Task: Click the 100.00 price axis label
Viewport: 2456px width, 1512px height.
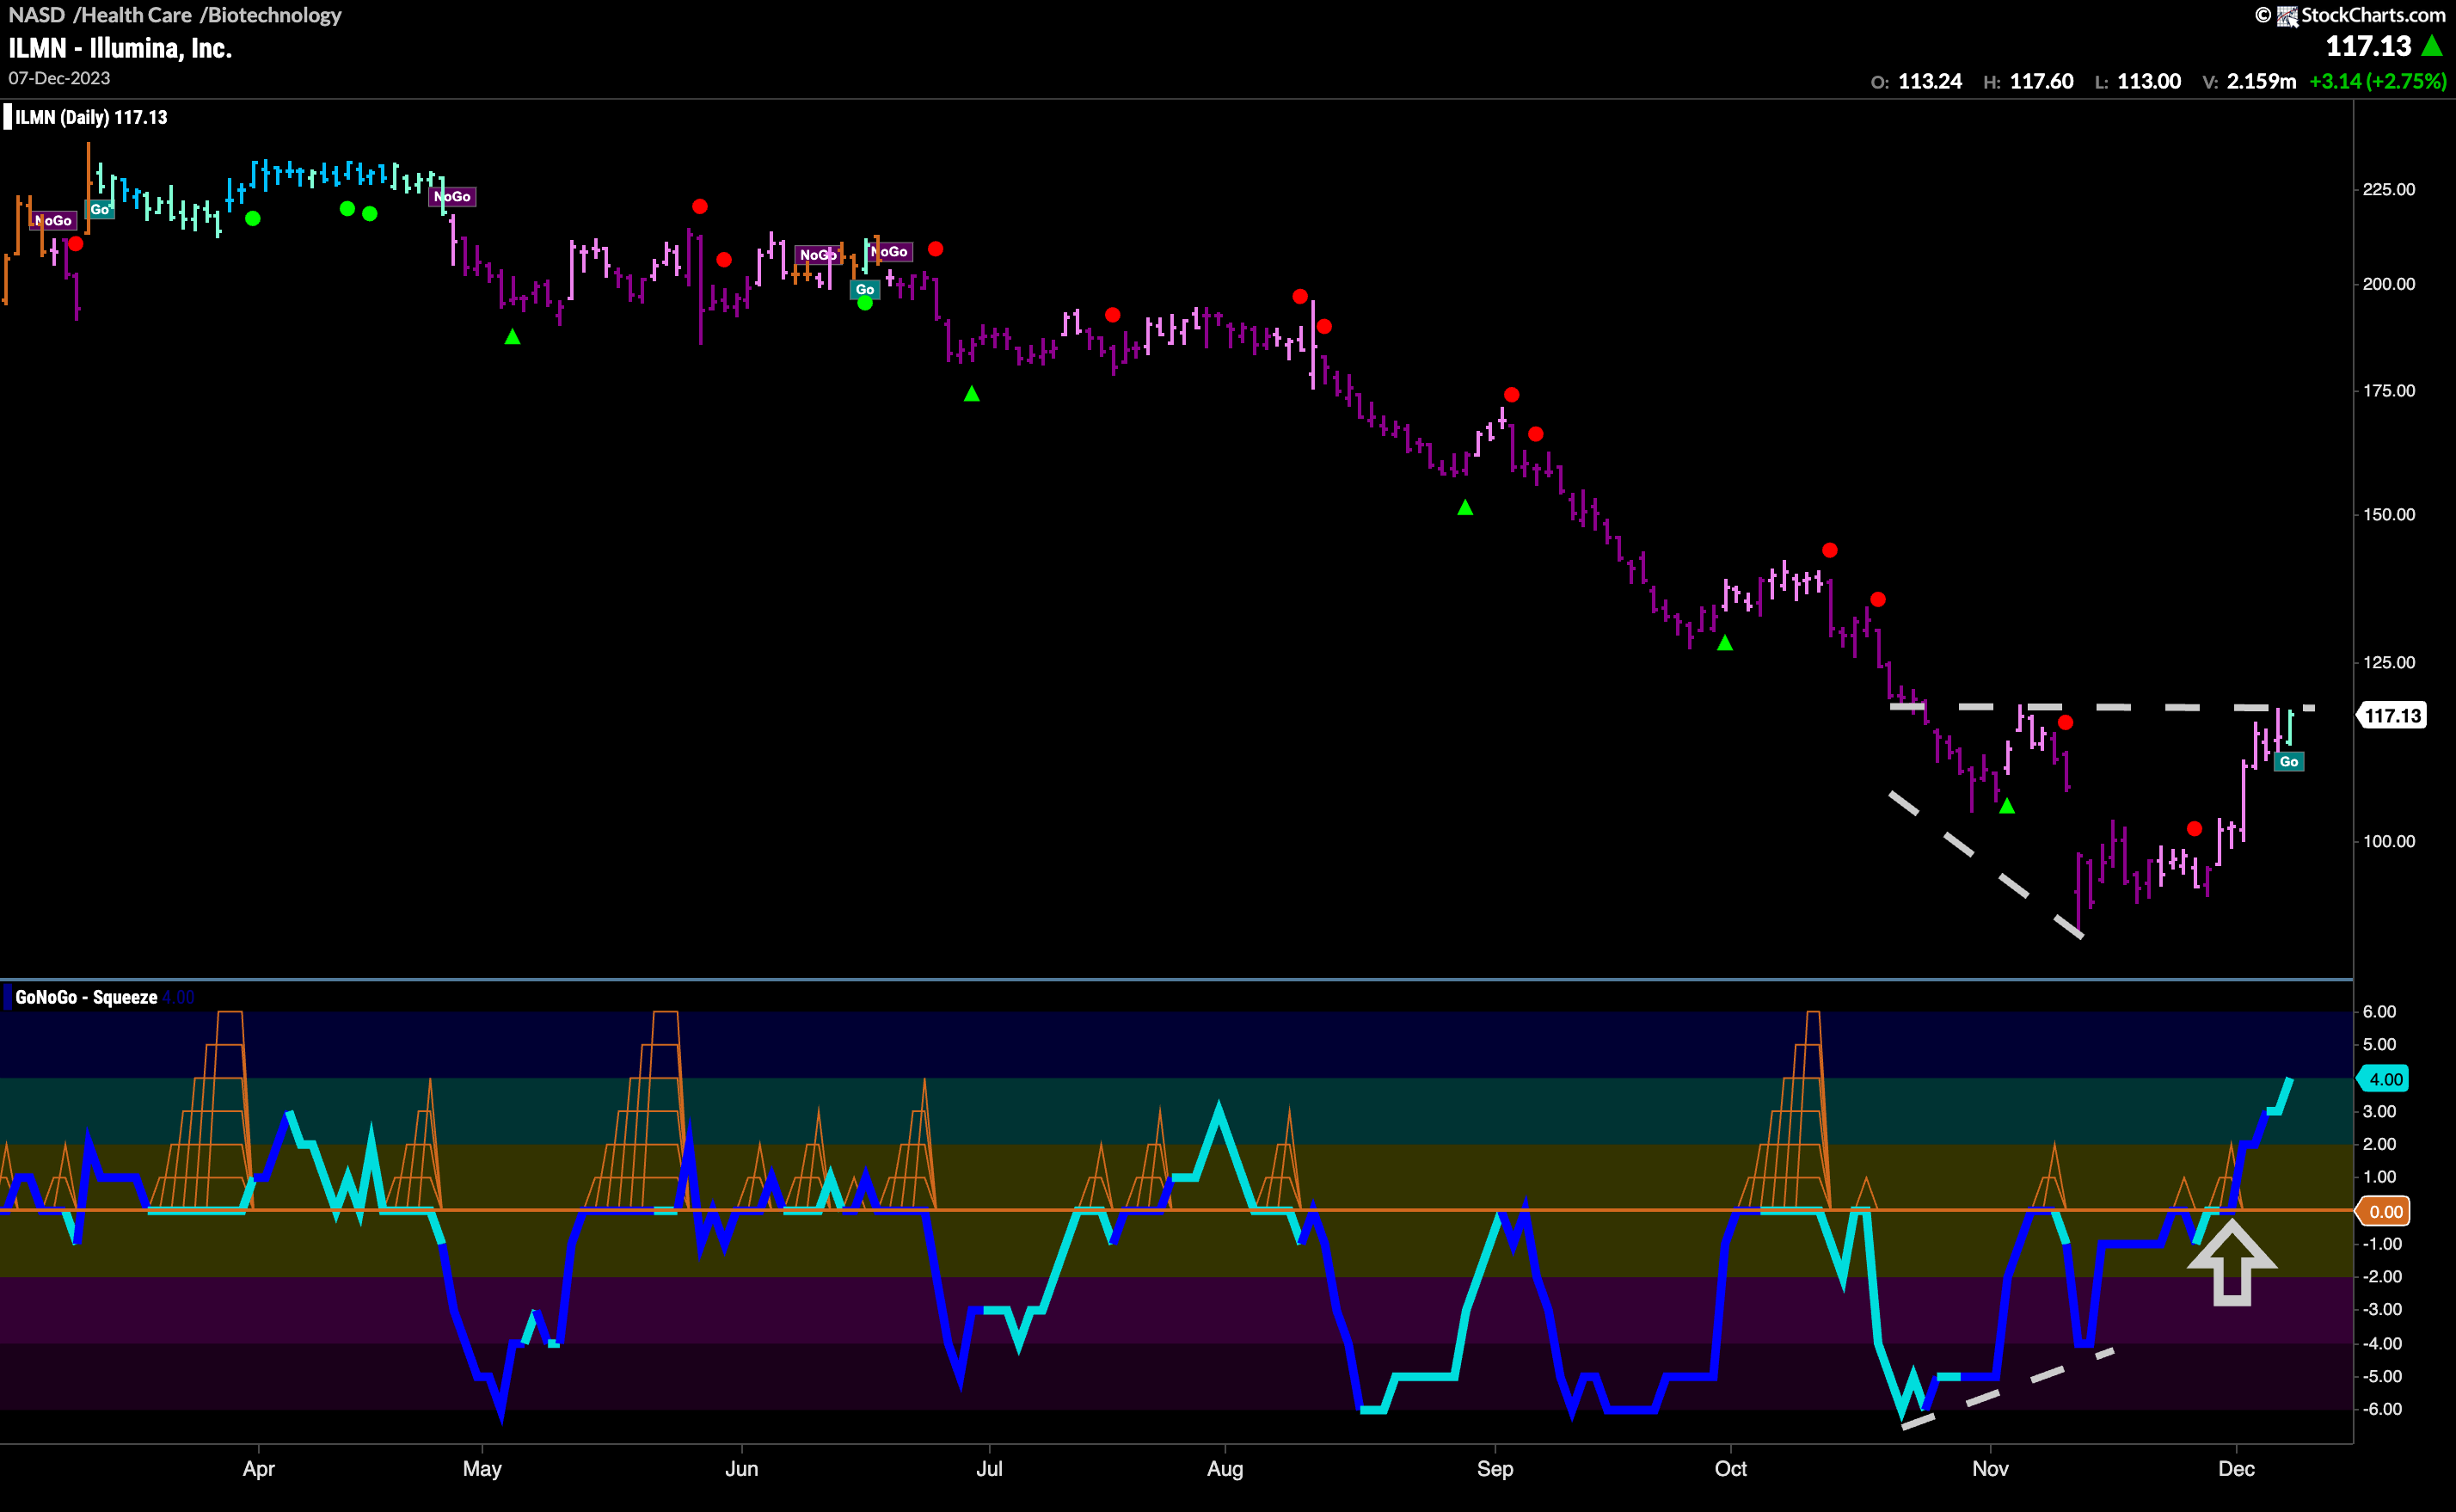Action: [2388, 841]
